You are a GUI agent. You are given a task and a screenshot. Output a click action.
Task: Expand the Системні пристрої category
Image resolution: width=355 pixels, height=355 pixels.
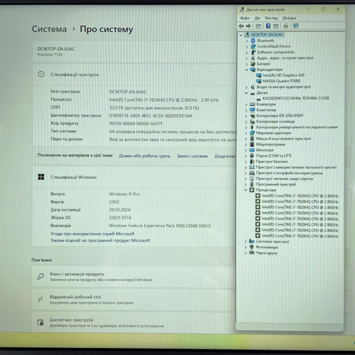click(246, 241)
